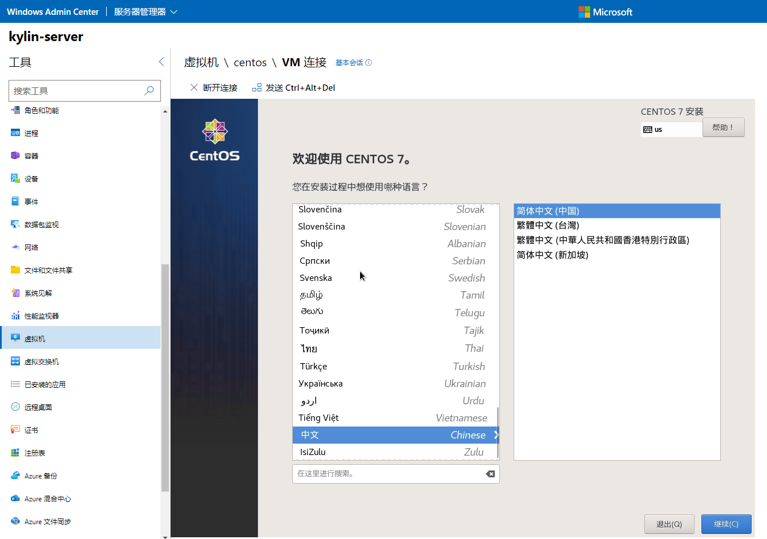767x539 pixels.
Task: Select Slovenščina (Slovenian) language row
Action: pos(395,227)
